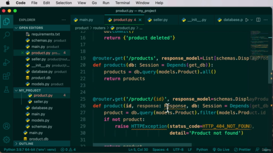The width and height of the screenshot is (273, 153).
Task: Open the Run menu
Action: pyautogui.click(x=106, y=3)
